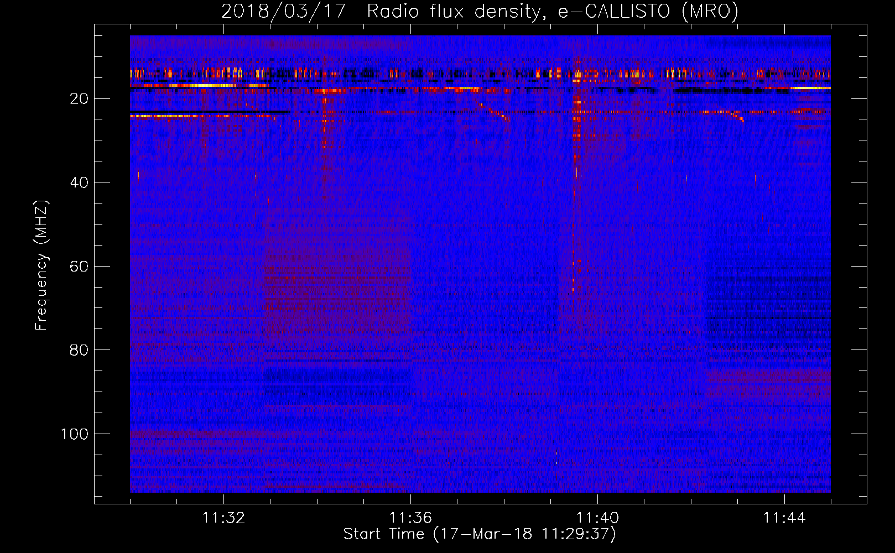The height and width of the screenshot is (553, 895).
Task: Click the '11:32' time tick label
Action: click(223, 518)
